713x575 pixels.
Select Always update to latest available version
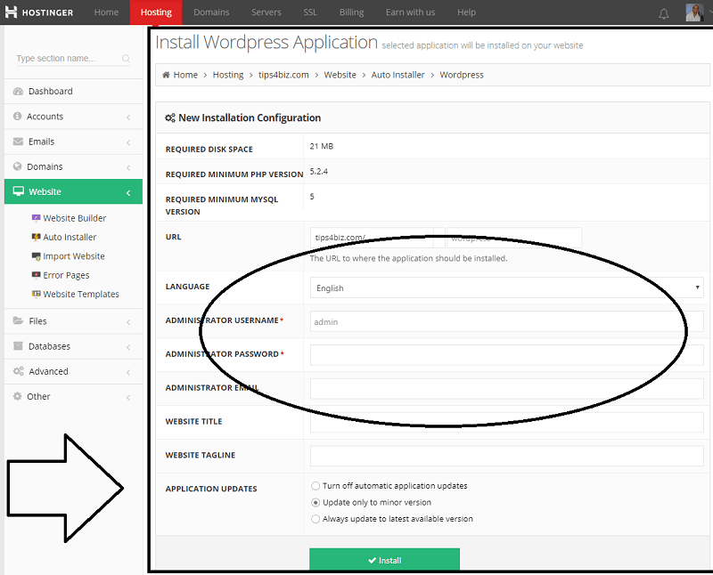316,519
